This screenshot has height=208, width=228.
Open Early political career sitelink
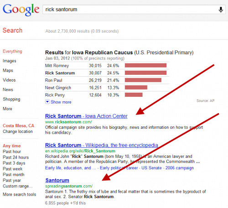point(119,168)
